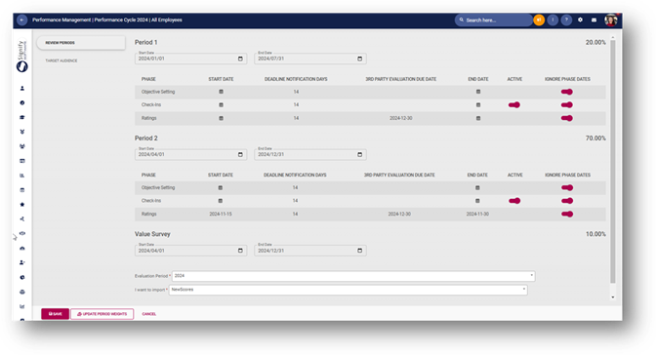Click Period 2 Ratings start date 2024-11-15
The width and height of the screenshot is (656, 355).
coord(221,215)
